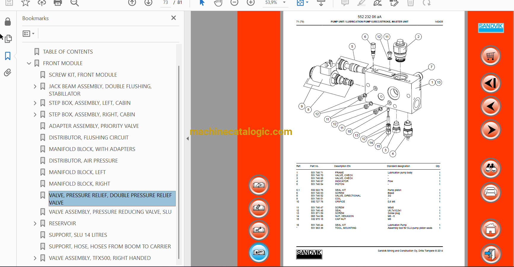Viewport: 514px width, 267px height.
Task: Open the bookmark options dropdown menu
Action: point(28,33)
